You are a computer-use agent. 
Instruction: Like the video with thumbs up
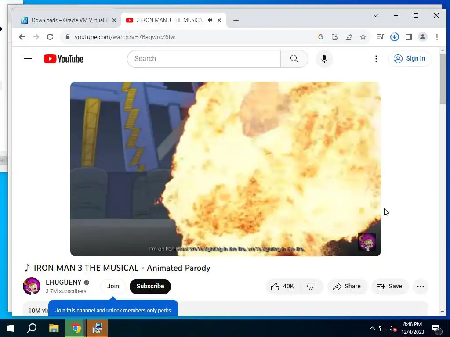pos(283,286)
